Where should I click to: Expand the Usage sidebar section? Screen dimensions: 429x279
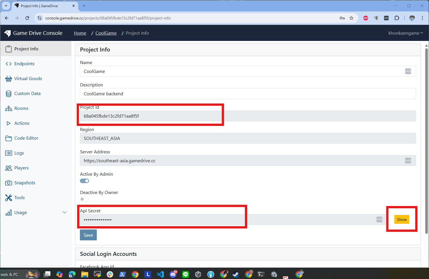coord(64,212)
